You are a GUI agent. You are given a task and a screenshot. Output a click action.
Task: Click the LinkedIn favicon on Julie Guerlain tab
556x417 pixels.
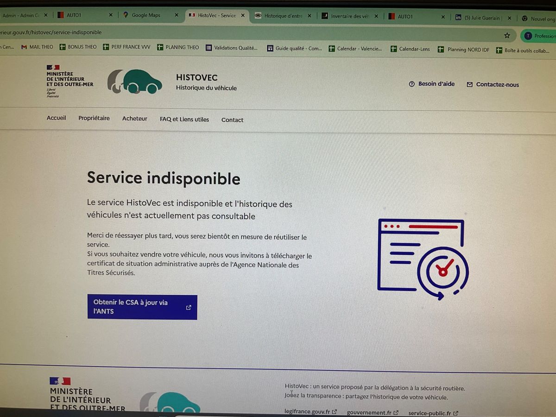pyautogui.click(x=458, y=18)
